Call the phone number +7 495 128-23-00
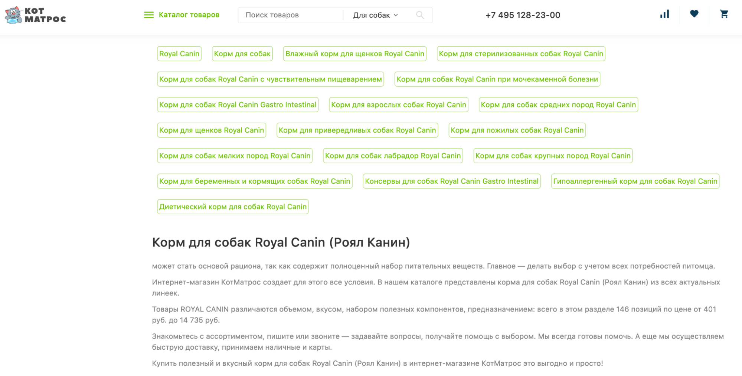Image resolution: width=742 pixels, height=376 pixels. pyautogui.click(x=523, y=15)
